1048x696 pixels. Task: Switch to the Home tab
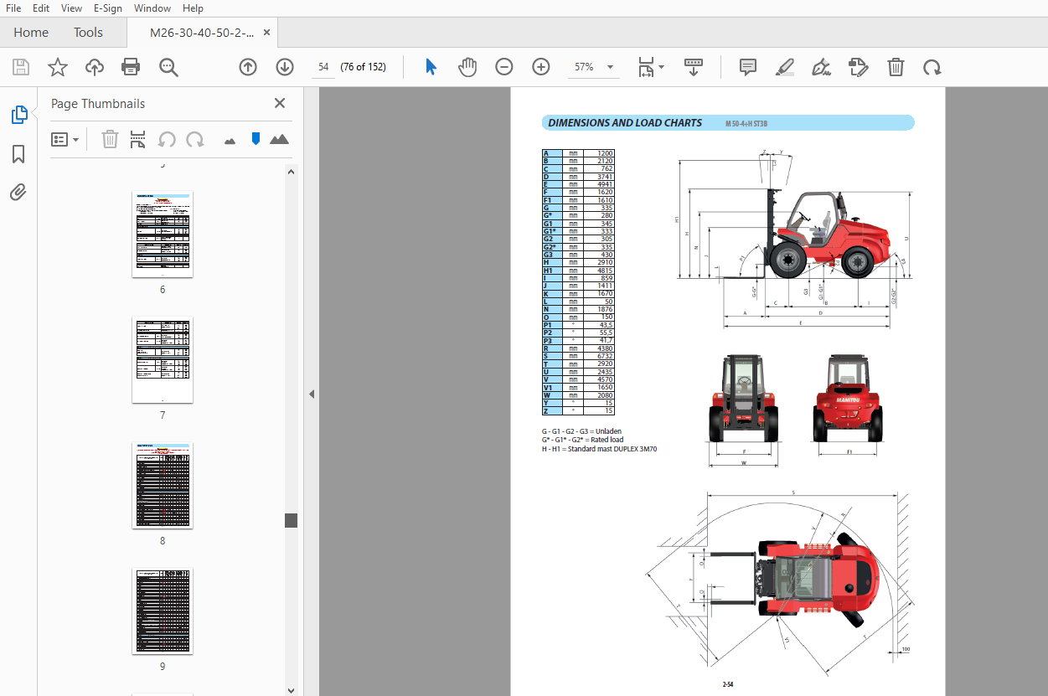pos(31,33)
